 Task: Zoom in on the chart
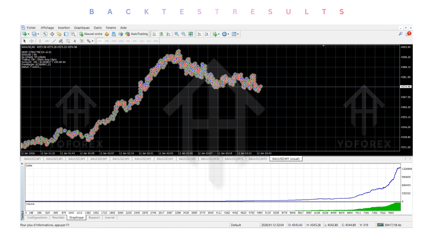point(176,34)
